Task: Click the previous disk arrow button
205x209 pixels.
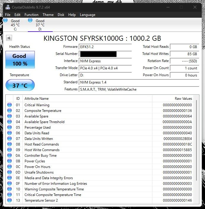Action: tap(9, 38)
